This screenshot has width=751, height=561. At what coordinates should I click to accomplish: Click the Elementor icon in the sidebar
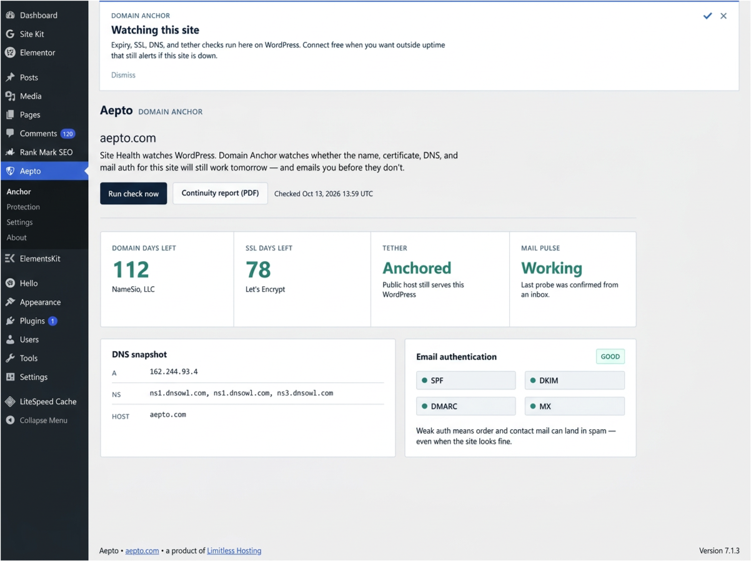point(10,52)
